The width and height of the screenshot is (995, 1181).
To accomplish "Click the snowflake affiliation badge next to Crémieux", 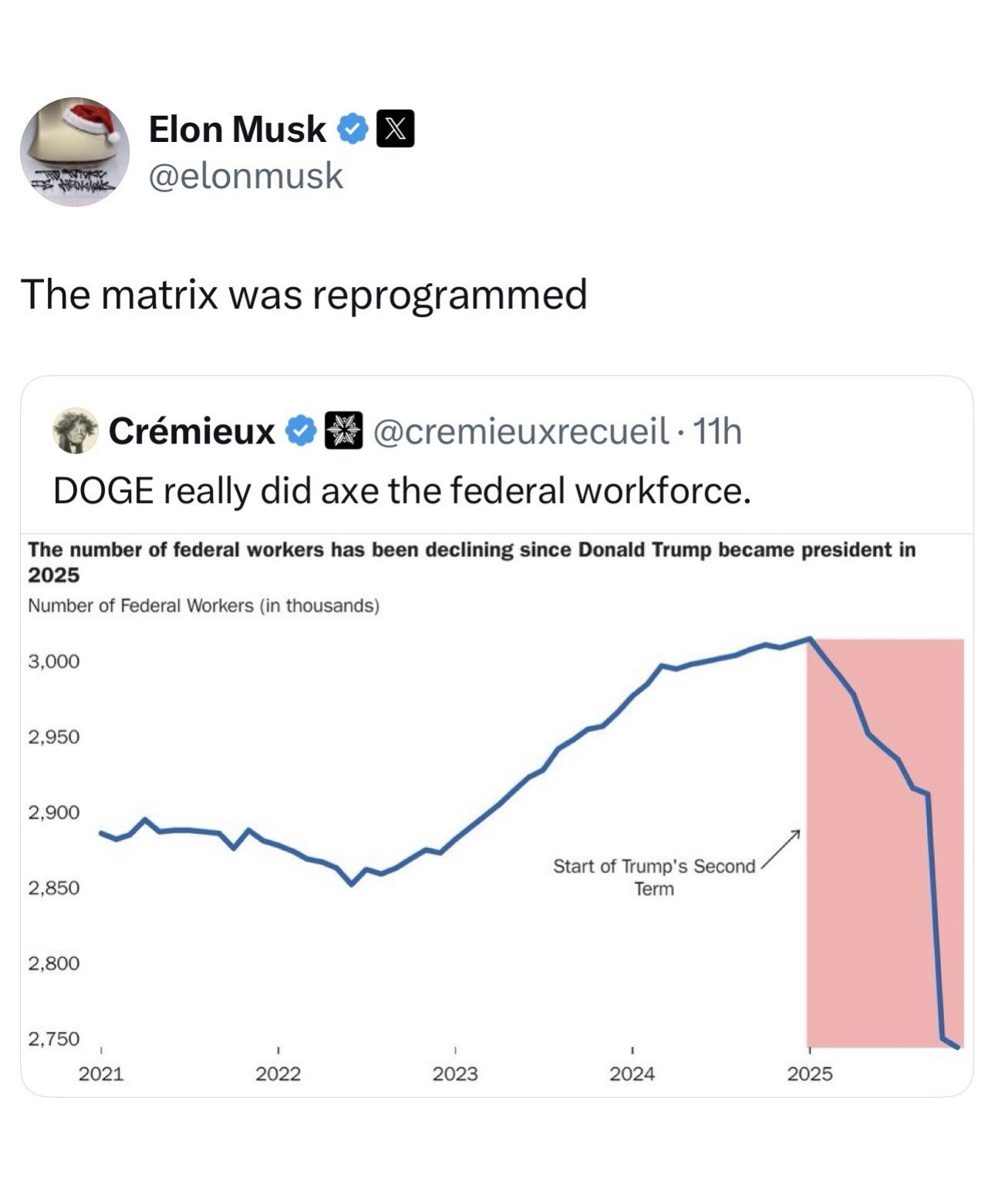I will [x=343, y=431].
